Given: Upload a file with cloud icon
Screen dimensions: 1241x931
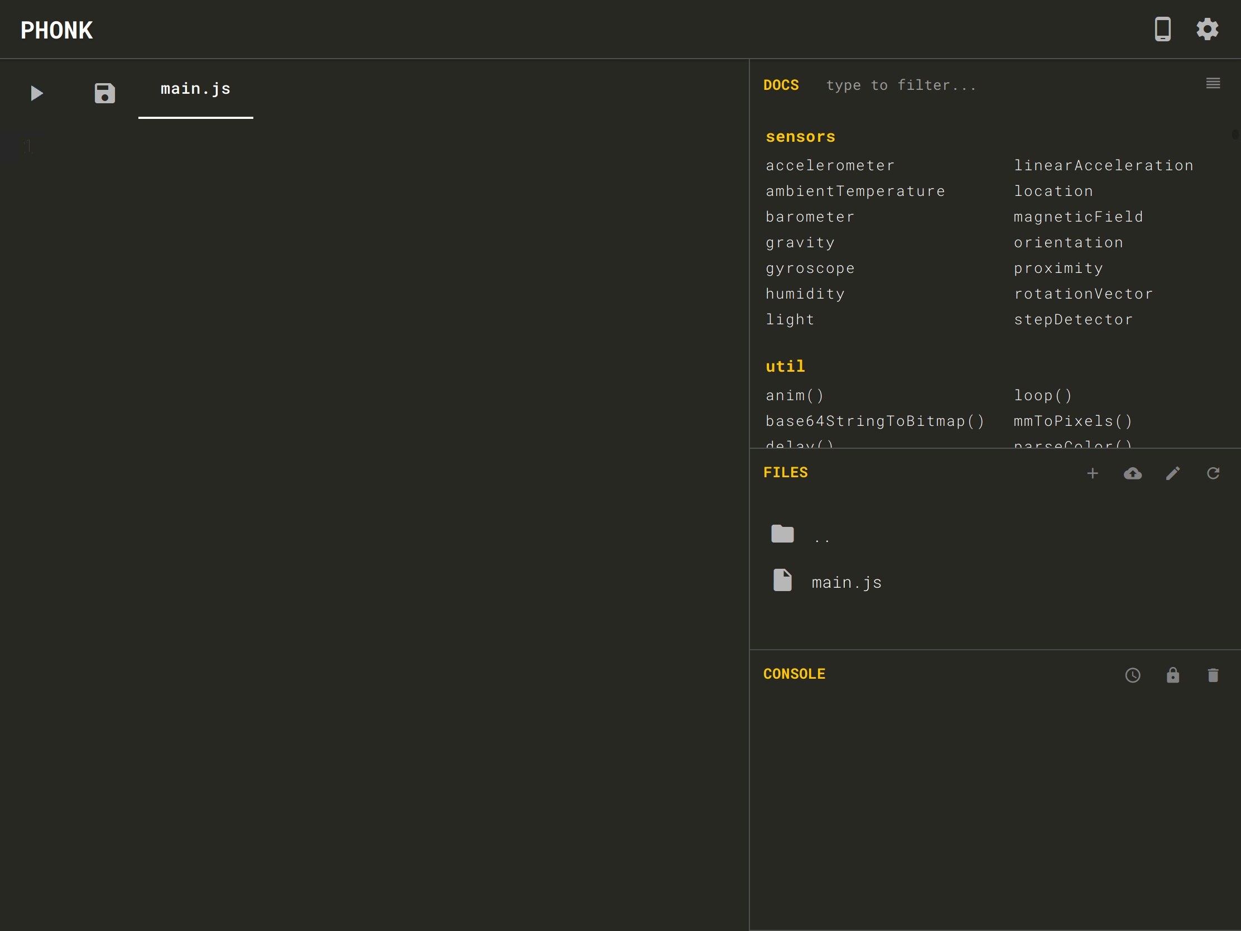Looking at the screenshot, I should click(1133, 474).
